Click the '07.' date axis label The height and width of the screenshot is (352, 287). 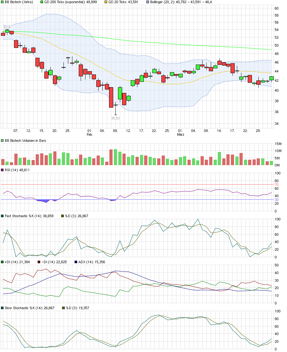(x=16, y=131)
